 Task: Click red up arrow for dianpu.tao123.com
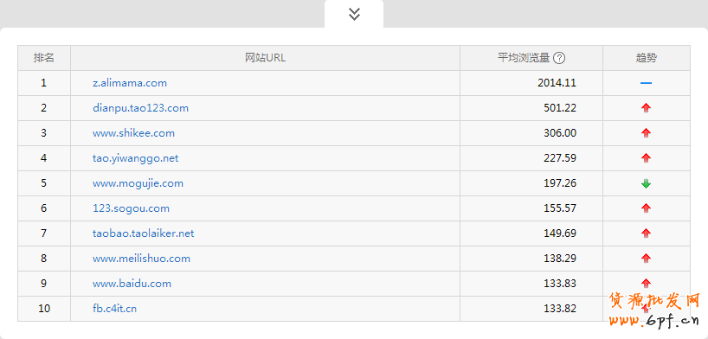pyautogui.click(x=647, y=108)
